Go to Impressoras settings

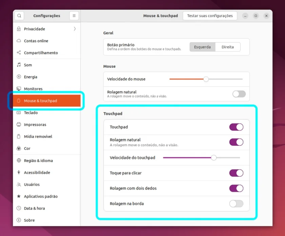[47, 125]
